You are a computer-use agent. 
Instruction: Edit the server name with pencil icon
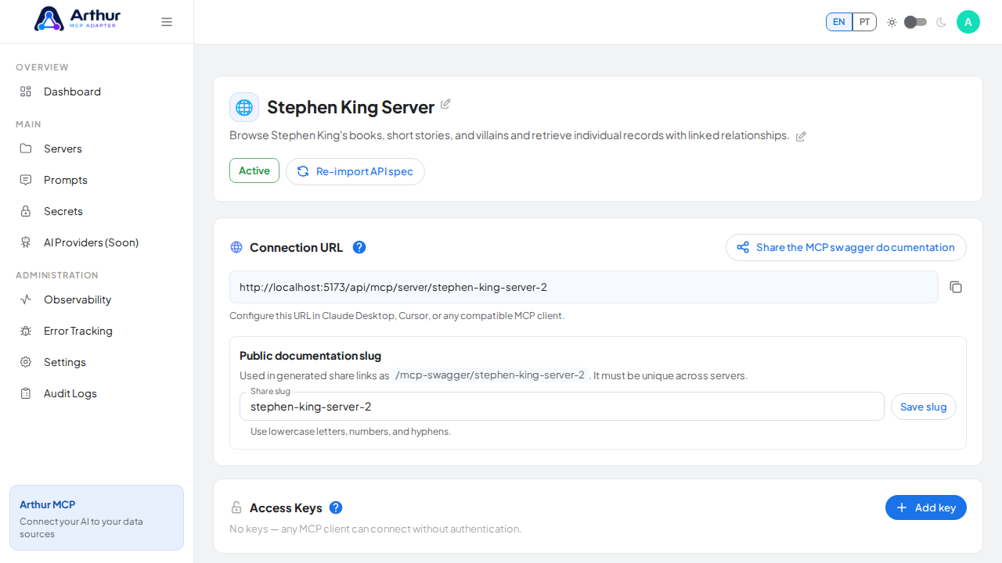click(445, 104)
